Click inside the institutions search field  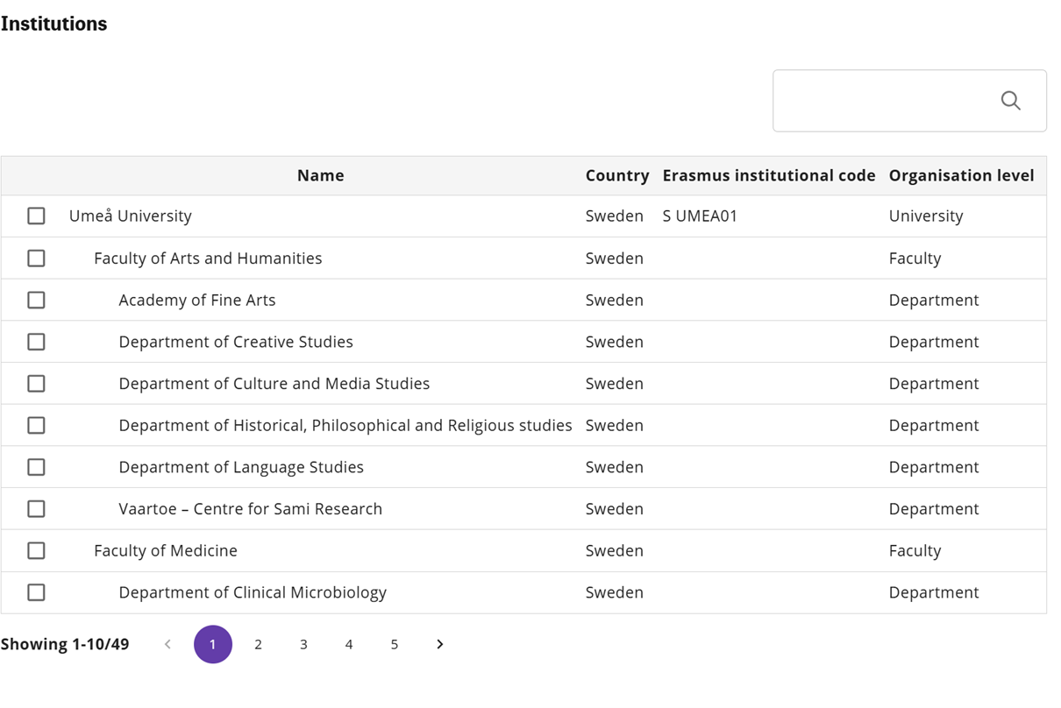point(883,101)
